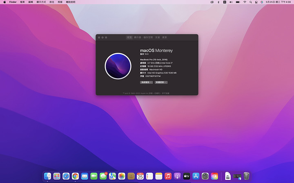Open the Contacts app in the Dock

131,176
